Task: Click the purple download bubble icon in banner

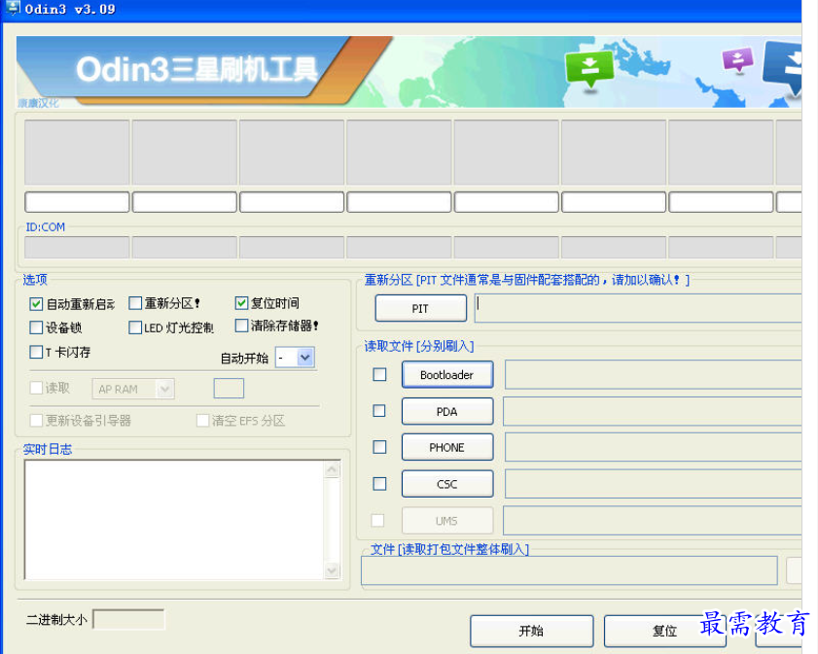Action: (x=737, y=60)
